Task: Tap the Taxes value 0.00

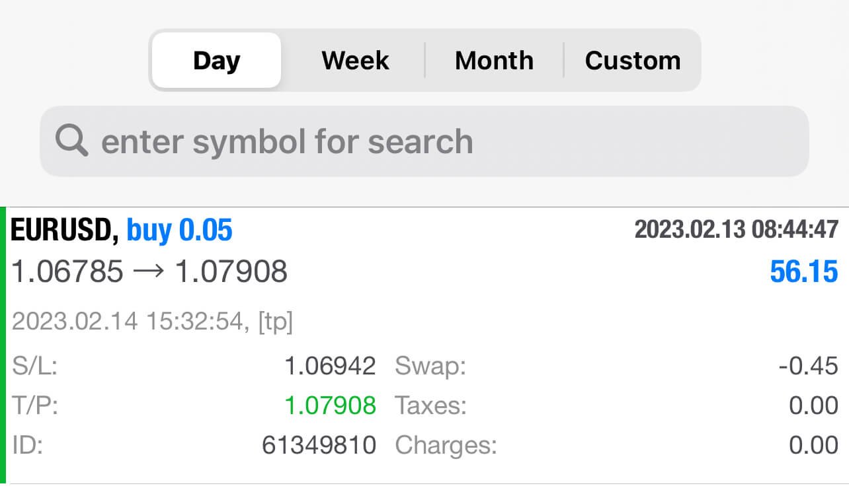Action: pyautogui.click(x=814, y=406)
